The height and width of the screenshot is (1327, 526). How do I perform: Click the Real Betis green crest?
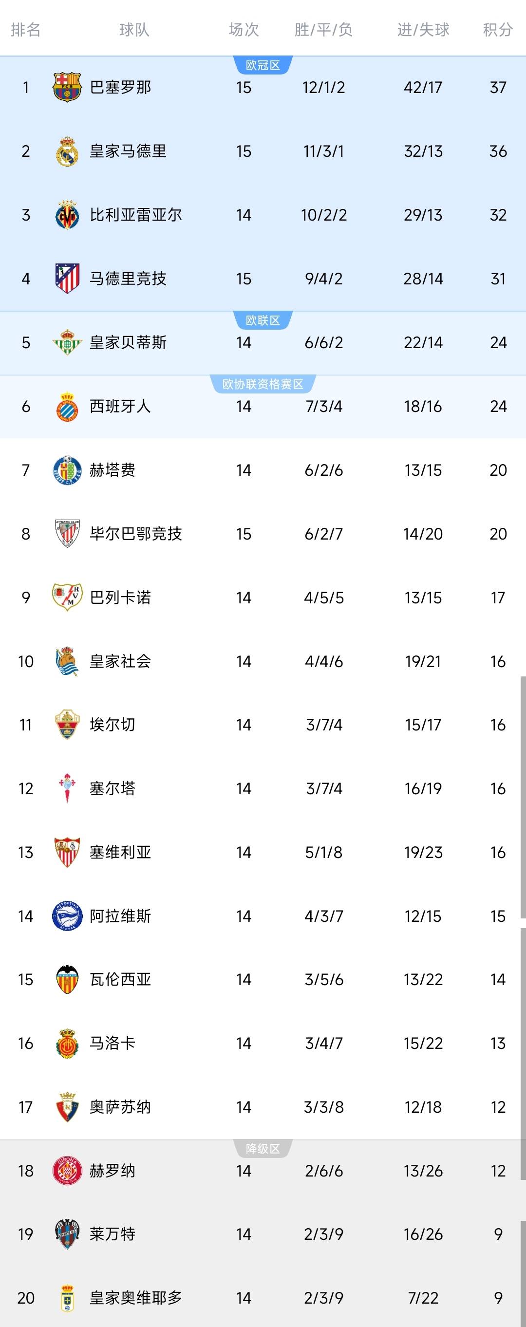(x=67, y=342)
